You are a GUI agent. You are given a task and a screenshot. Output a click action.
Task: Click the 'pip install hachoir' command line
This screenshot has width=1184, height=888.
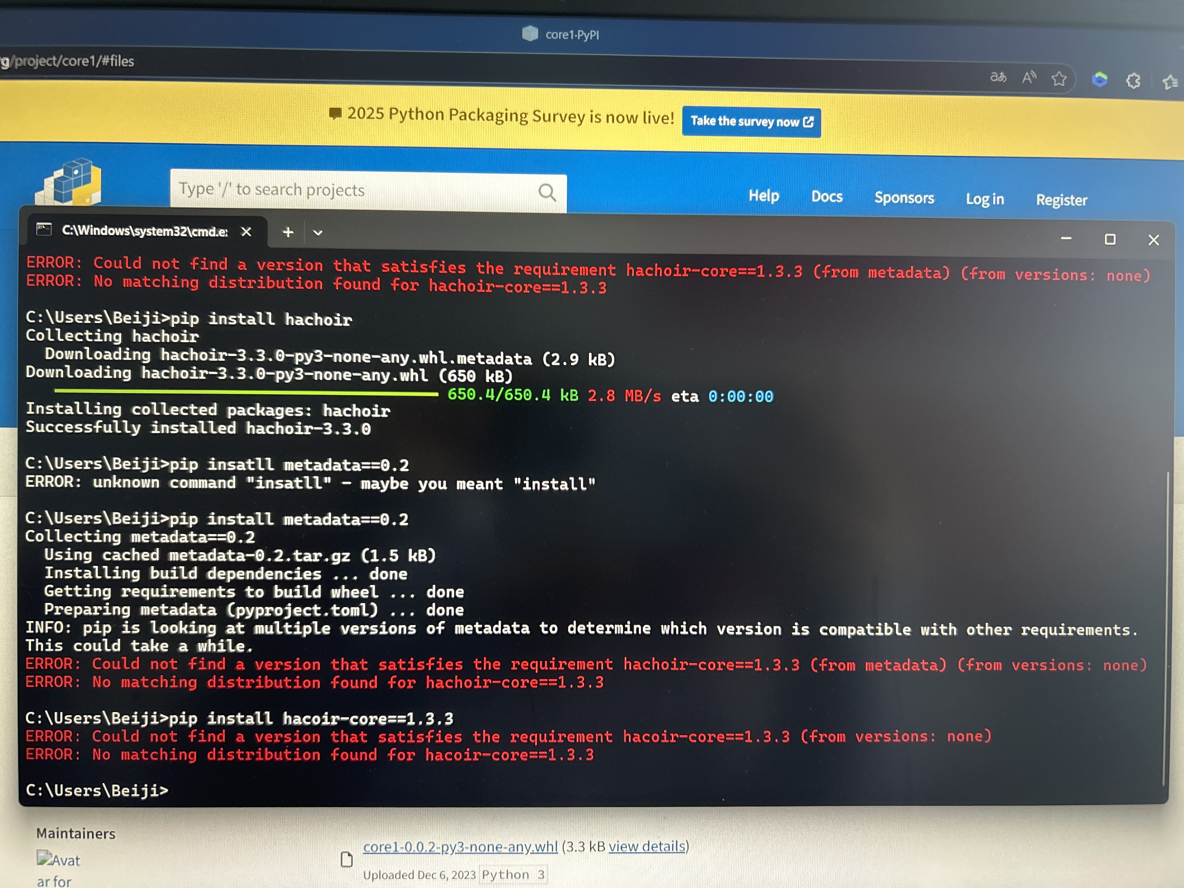pos(189,319)
